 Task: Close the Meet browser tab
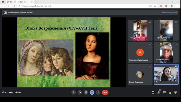[x=32, y=2]
